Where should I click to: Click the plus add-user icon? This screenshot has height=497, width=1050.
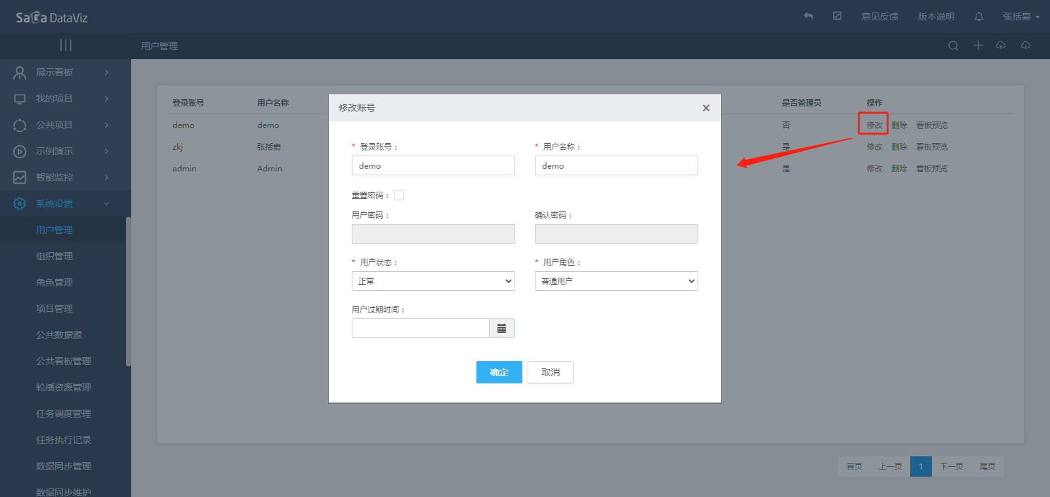pos(978,45)
